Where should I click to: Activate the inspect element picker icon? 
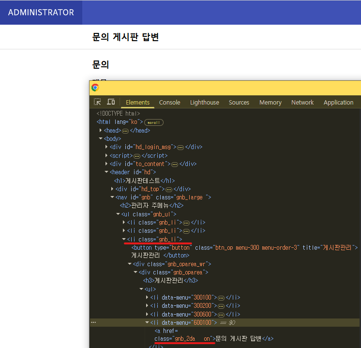97,102
